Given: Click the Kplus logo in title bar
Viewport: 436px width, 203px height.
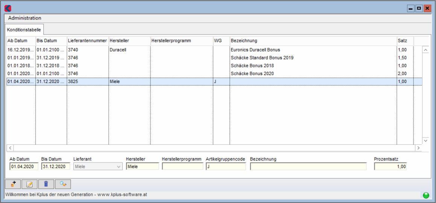Looking at the screenshot, I should [8, 8].
